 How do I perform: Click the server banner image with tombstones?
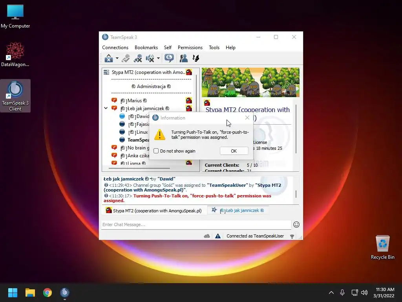(x=250, y=83)
